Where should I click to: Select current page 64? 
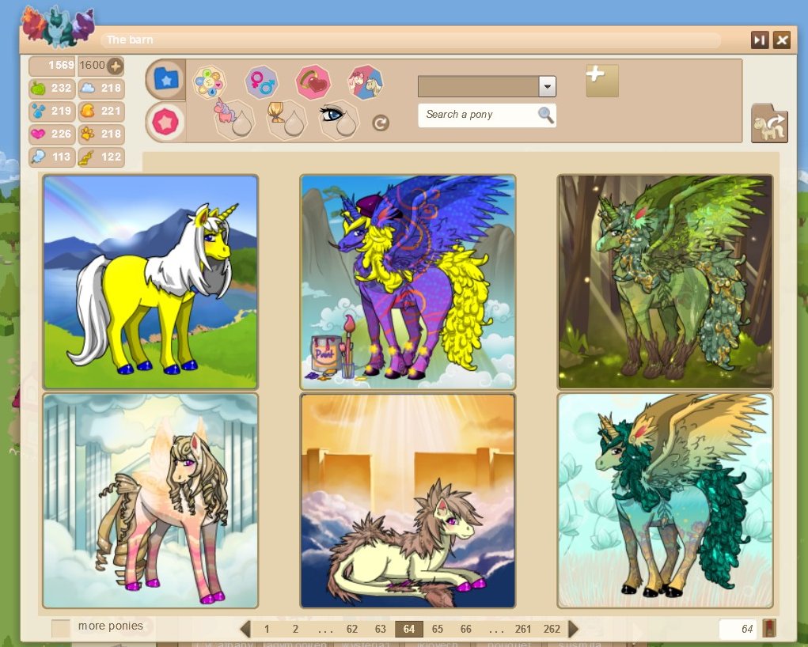pos(408,629)
